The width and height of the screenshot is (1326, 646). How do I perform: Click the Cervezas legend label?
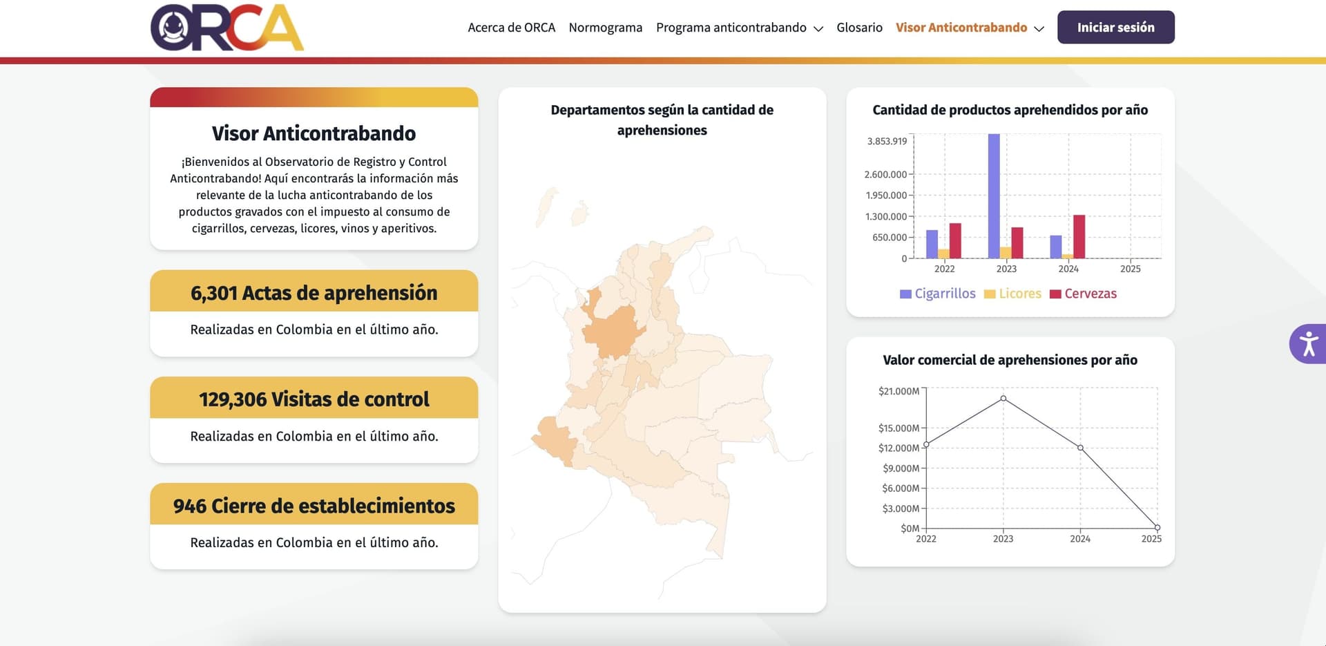point(1090,294)
